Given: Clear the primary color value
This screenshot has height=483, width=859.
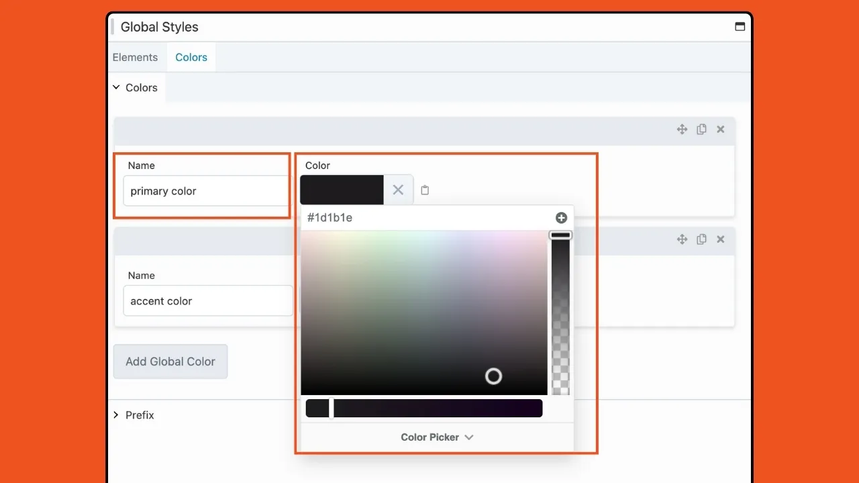Looking at the screenshot, I should (x=398, y=190).
